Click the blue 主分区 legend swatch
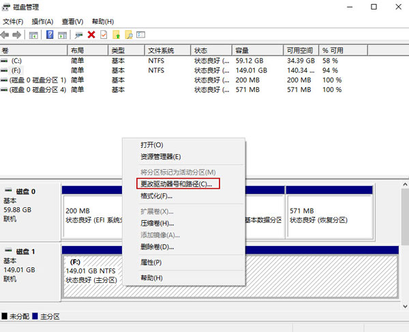The image size is (409, 332). click(35, 316)
